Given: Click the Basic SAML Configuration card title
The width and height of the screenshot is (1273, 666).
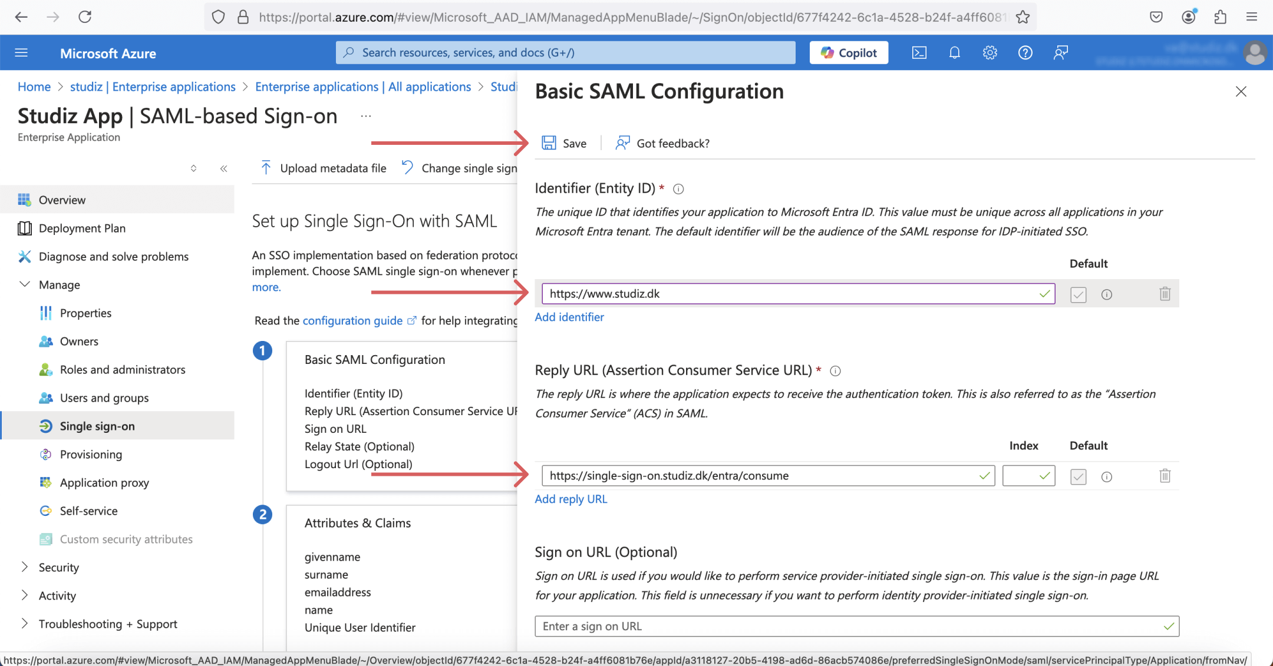Looking at the screenshot, I should point(375,360).
